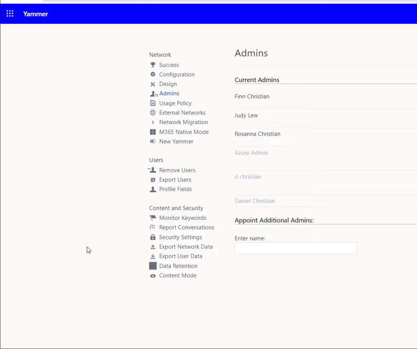
Task: Select admin Judy Lew
Action: [246, 115]
